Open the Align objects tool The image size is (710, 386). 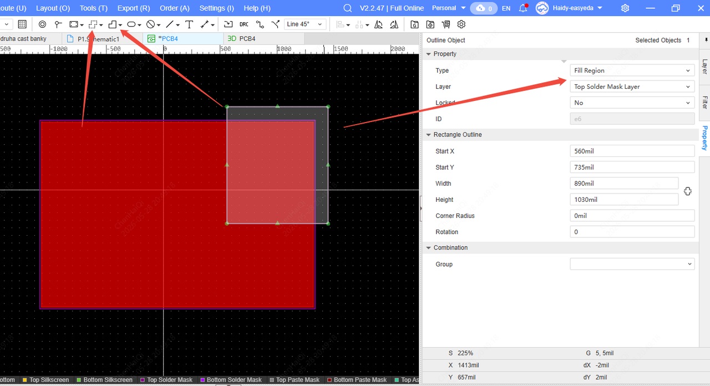[341, 24]
